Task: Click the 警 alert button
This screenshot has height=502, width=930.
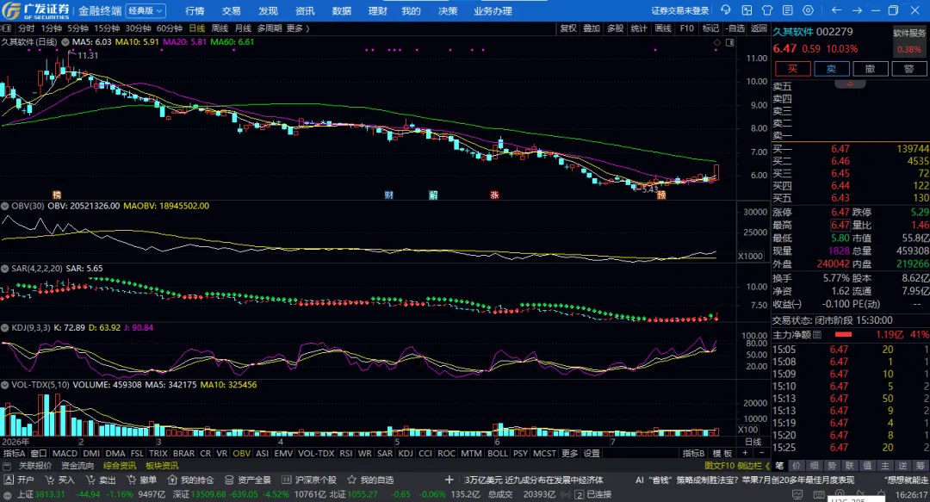Action: (909, 69)
